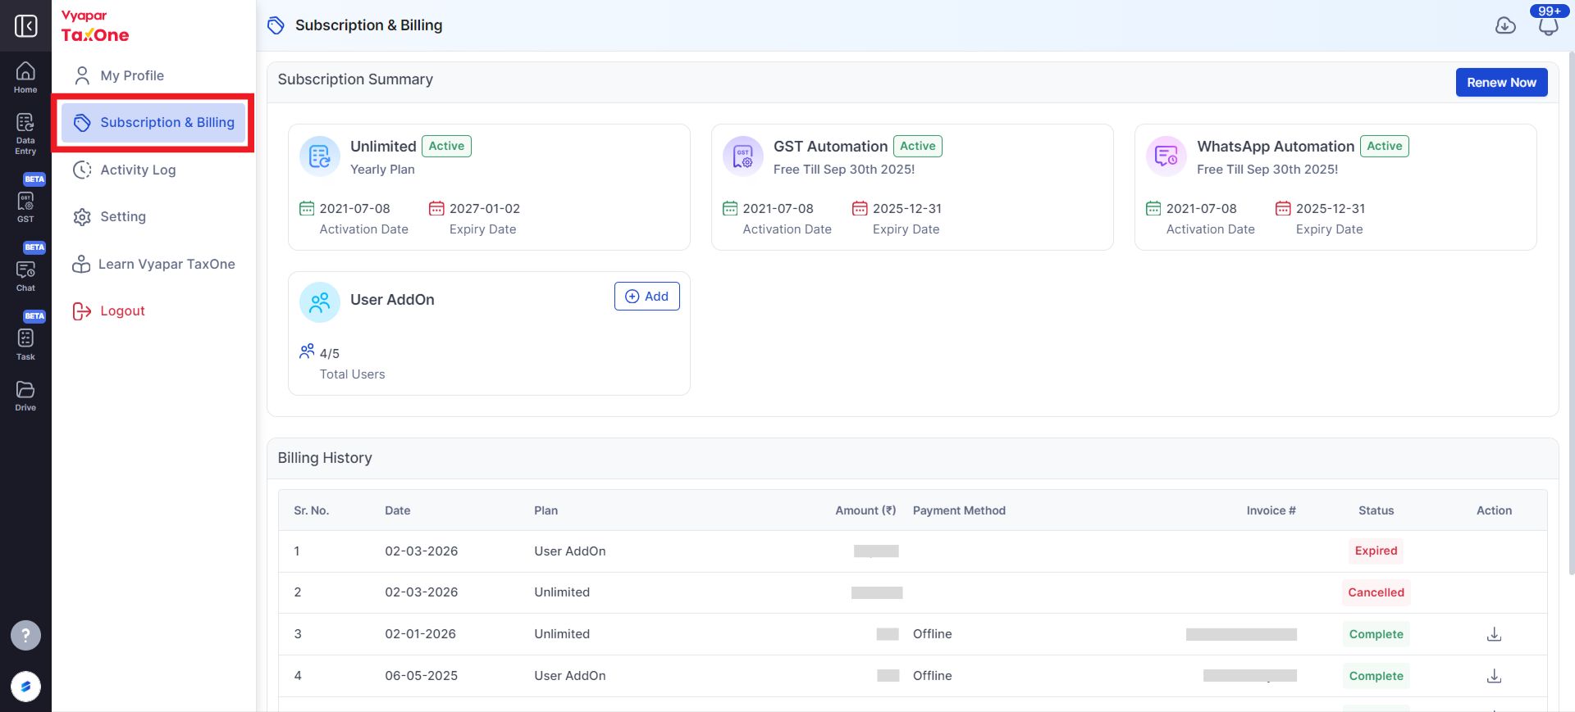Go to Home in the left rail

(x=25, y=78)
